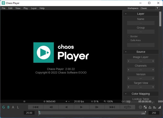Viewport: 163px width, 118px height.
Task: Step forward one frame
Action: (x=97, y=107)
